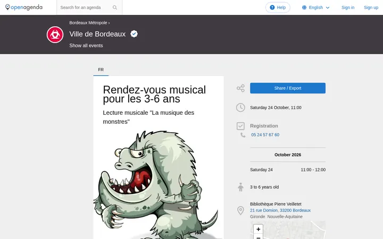Click the Saturday 24 schedule row

tap(288, 170)
